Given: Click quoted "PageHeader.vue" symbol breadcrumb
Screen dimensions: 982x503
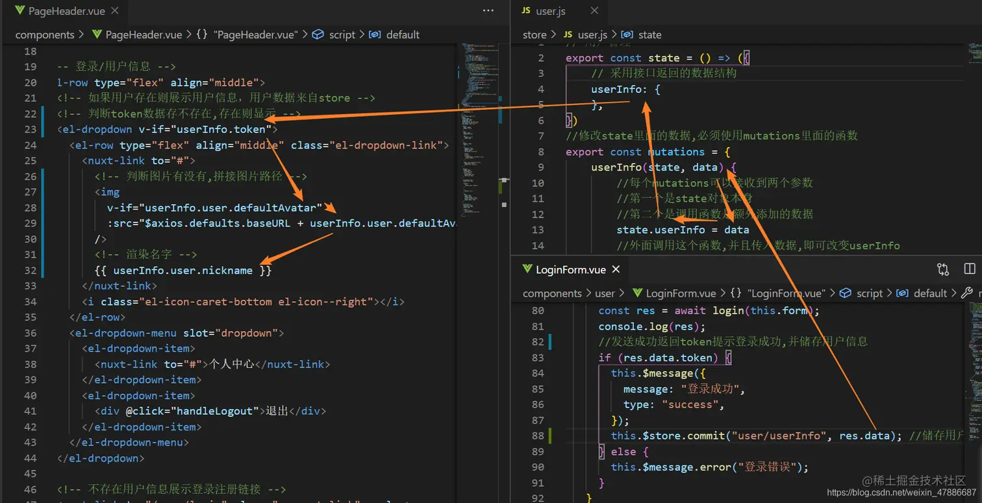Looking at the screenshot, I should 255,34.
